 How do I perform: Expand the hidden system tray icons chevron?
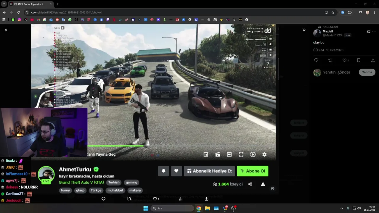(341, 208)
